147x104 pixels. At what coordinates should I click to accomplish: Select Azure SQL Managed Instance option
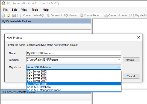pos(73,90)
